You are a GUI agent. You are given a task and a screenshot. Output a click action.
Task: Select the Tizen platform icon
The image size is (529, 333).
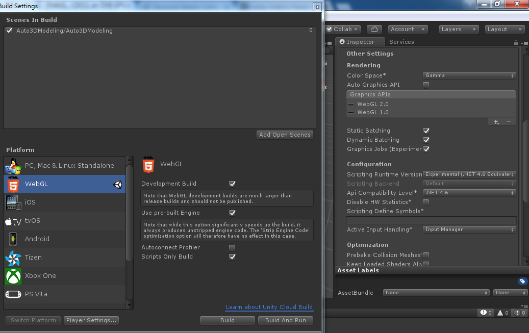[x=13, y=258]
